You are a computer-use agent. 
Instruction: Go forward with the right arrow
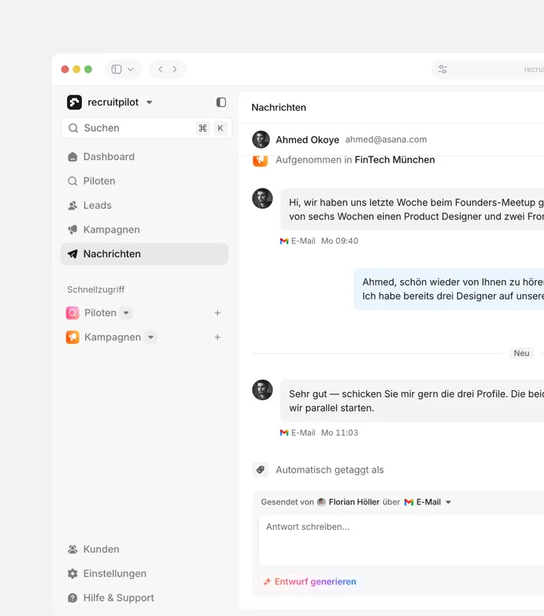click(174, 69)
